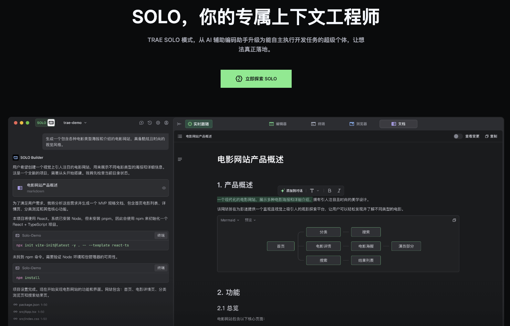Viewport: 510px width, 326px height.
Task: Apply bold with the B icon
Action: pos(329,191)
